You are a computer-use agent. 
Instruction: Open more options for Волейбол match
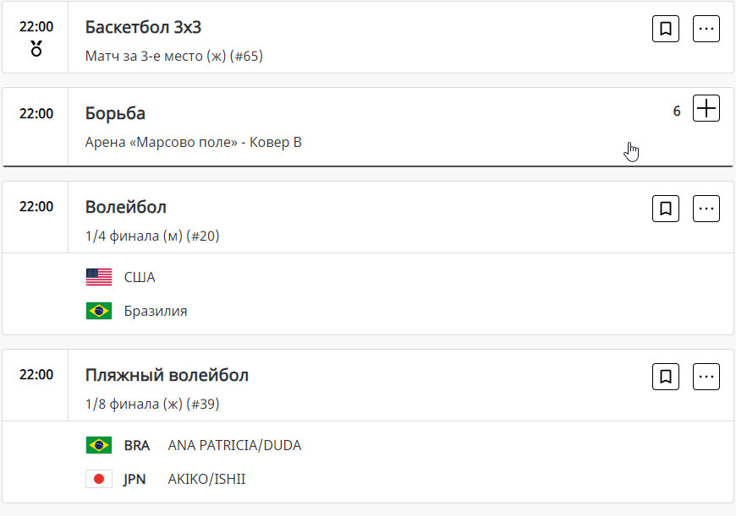coord(706,208)
